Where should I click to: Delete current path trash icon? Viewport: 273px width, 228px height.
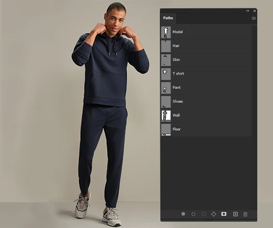[245, 214]
